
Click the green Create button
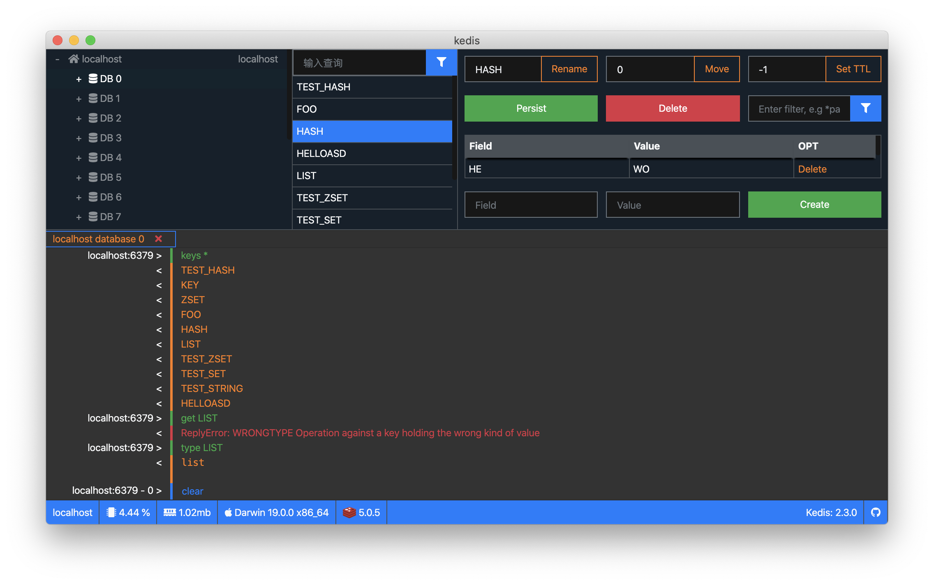click(815, 205)
